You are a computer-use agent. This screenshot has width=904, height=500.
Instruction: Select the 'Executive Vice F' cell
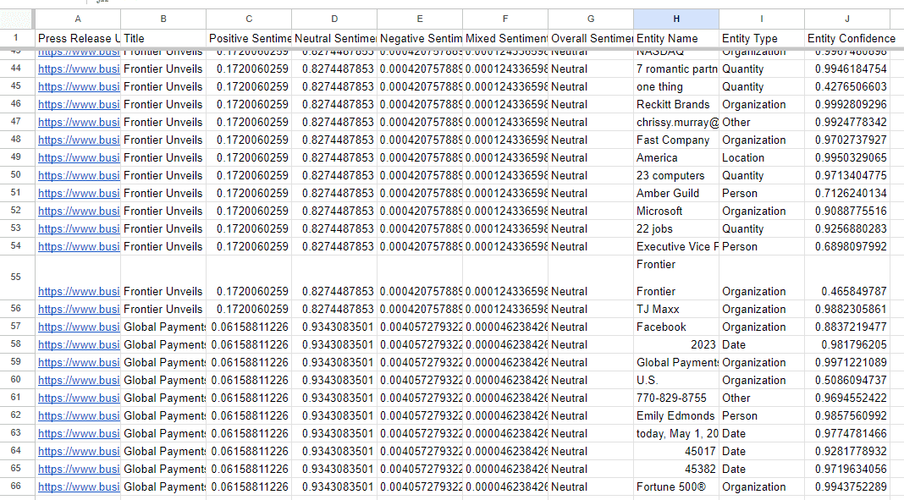click(676, 246)
